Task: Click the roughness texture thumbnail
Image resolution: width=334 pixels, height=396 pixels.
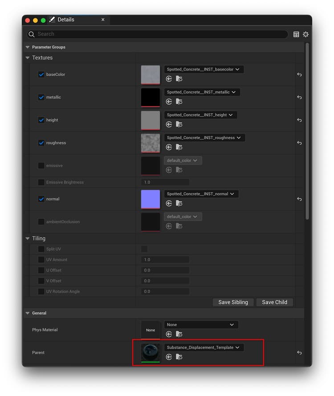Action: pos(151,143)
